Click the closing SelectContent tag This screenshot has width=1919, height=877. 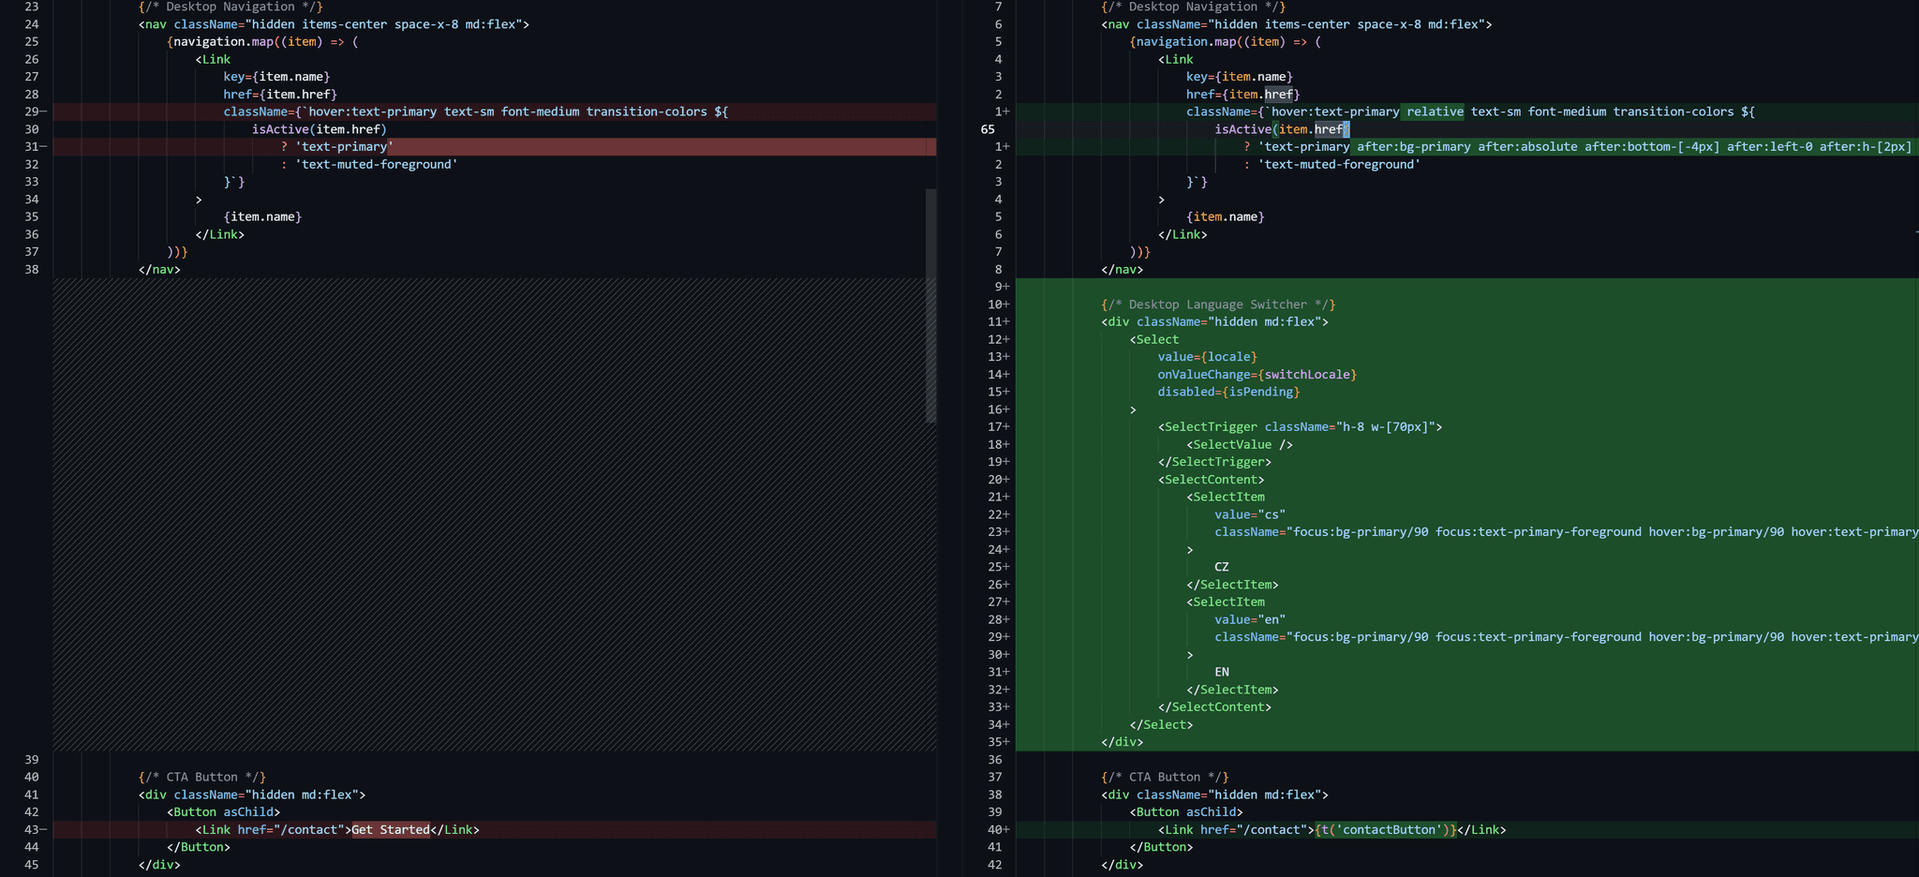1214,706
